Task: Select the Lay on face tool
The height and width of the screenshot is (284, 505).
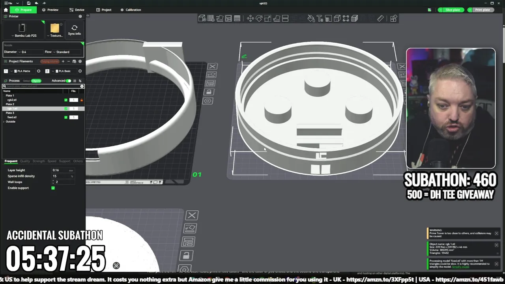Action: pos(277,18)
